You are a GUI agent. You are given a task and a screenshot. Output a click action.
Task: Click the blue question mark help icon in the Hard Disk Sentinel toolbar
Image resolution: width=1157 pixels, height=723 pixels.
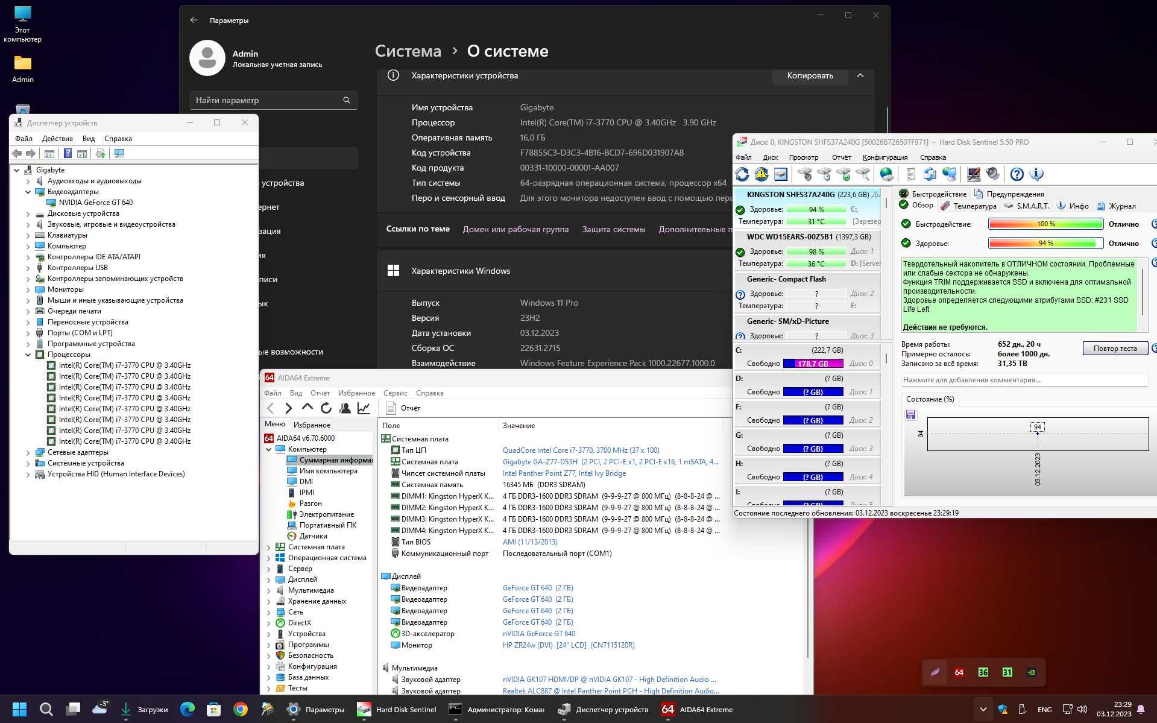[x=1017, y=174]
